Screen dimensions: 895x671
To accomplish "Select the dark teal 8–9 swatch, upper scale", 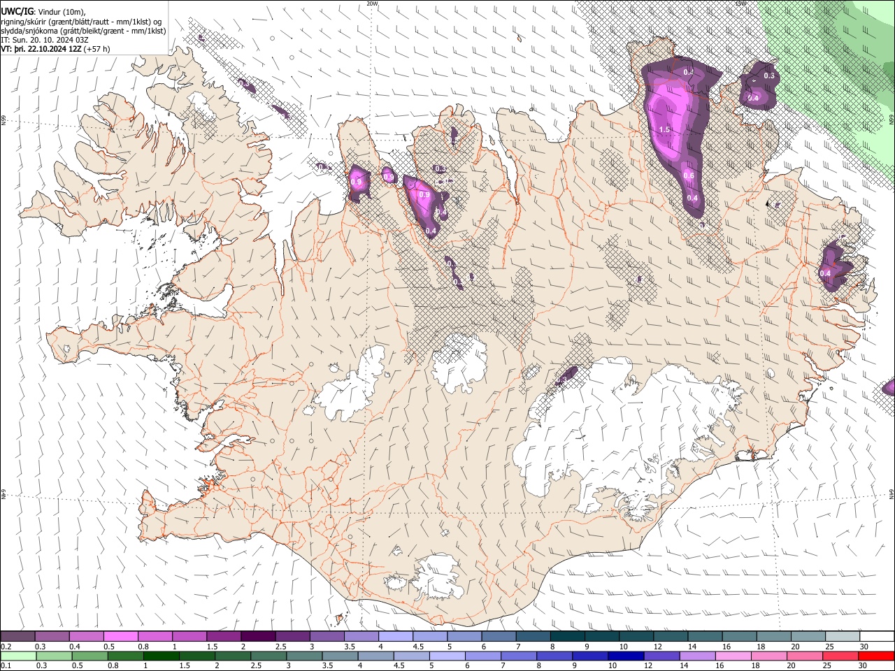I will [568, 636].
